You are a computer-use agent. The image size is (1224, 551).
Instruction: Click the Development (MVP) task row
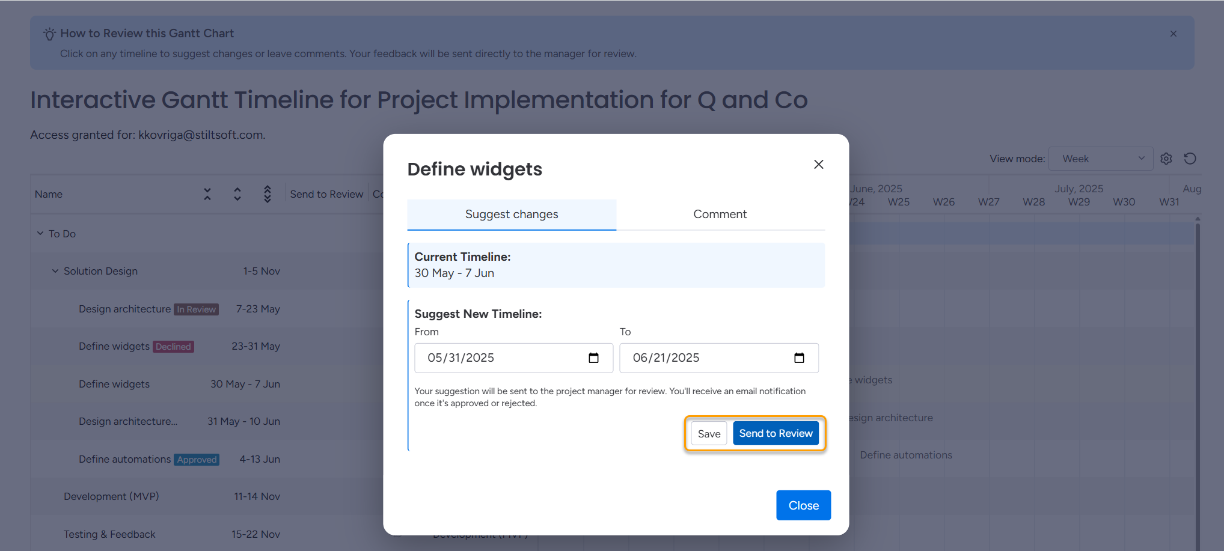tap(111, 496)
